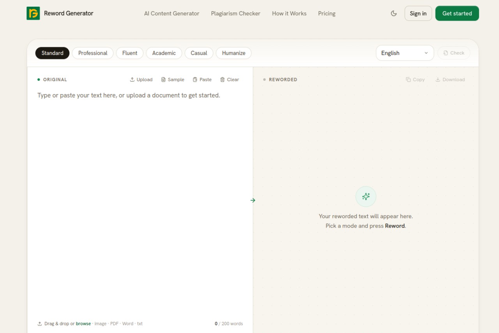Select the Professional rewording mode
This screenshot has width=499, height=333.
(x=93, y=53)
